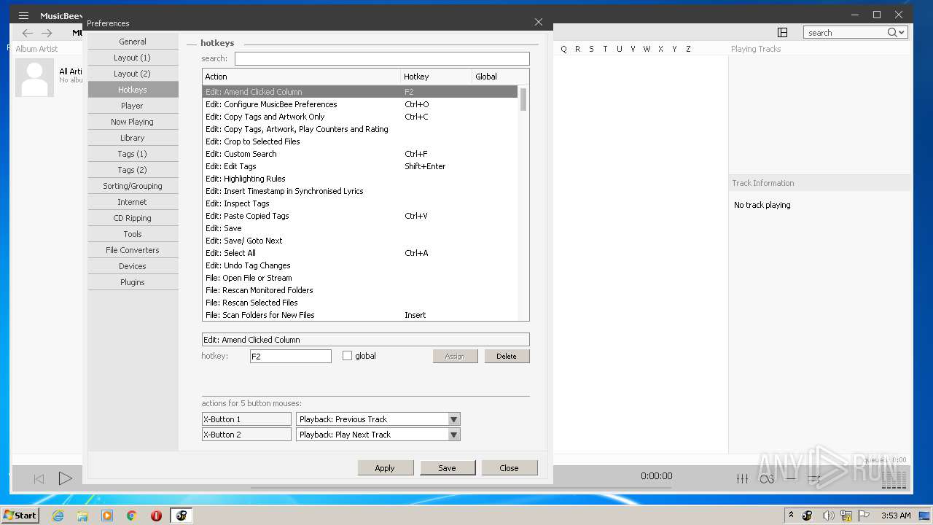Click the Close button in Preferences

(510, 468)
